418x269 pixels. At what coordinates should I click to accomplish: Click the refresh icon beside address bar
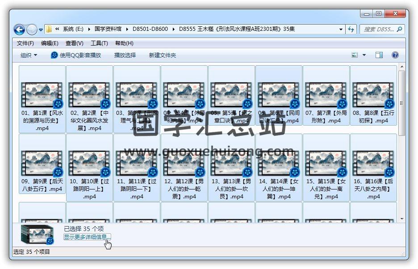tap(351, 29)
